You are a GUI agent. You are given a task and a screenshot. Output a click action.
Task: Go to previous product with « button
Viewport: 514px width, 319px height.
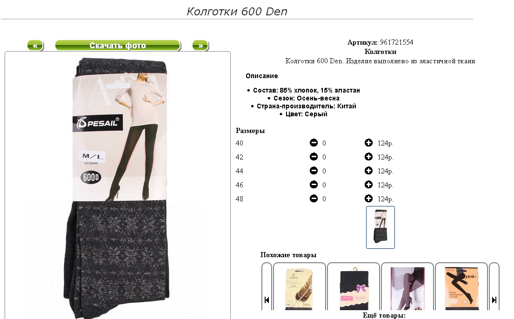(35, 46)
